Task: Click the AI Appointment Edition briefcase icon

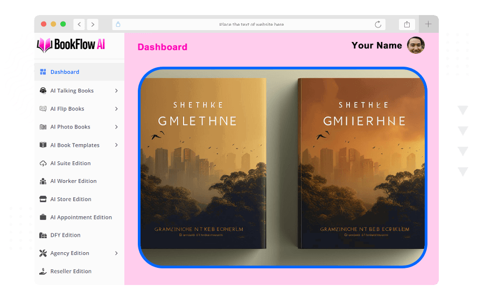Action: [x=43, y=217]
